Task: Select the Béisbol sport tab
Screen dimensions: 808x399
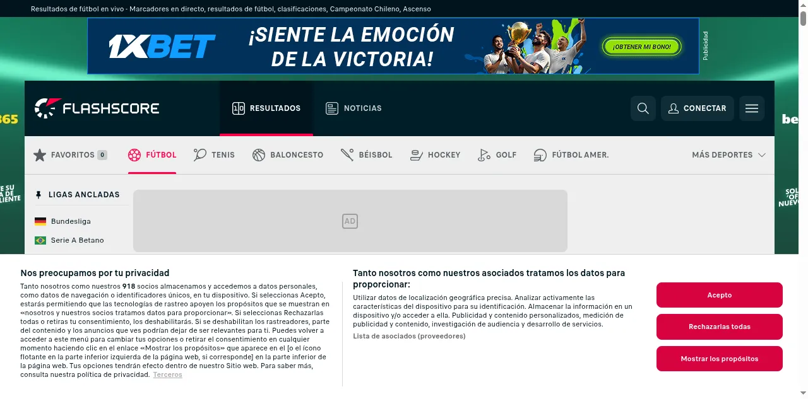Action: pyautogui.click(x=366, y=155)
